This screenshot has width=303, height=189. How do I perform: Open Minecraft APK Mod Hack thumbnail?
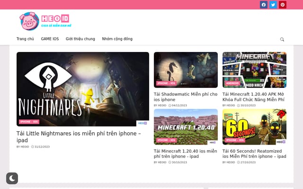pos(254,70)
